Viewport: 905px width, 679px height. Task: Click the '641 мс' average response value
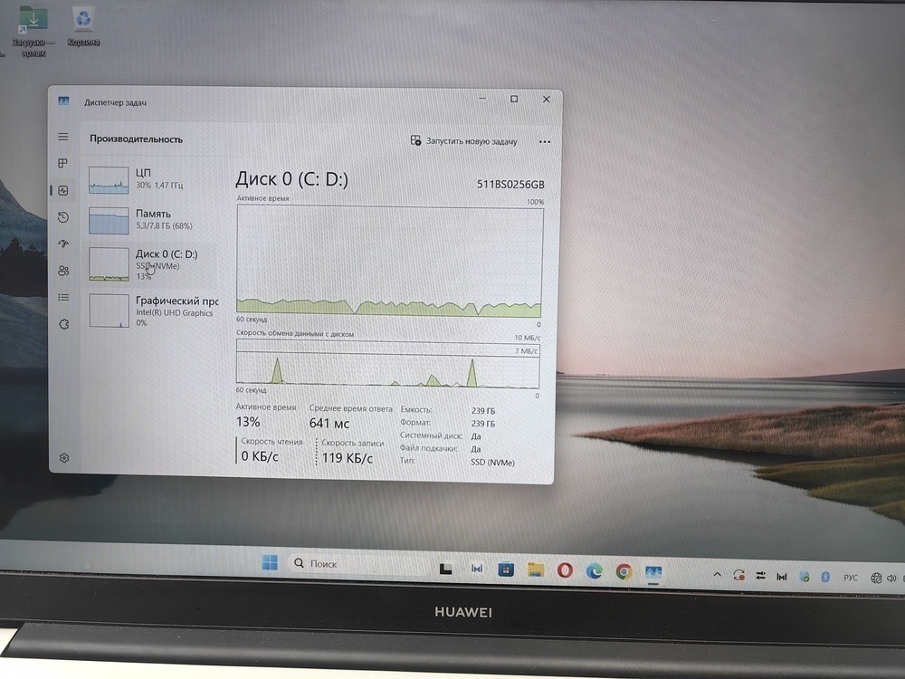click(x=329, y=423)
